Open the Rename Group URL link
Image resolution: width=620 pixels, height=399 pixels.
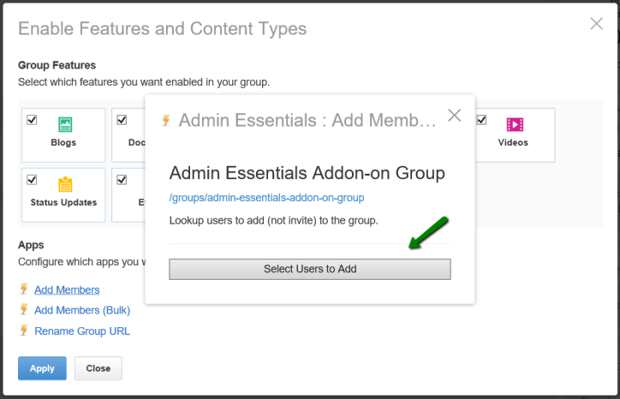(82, 331)
